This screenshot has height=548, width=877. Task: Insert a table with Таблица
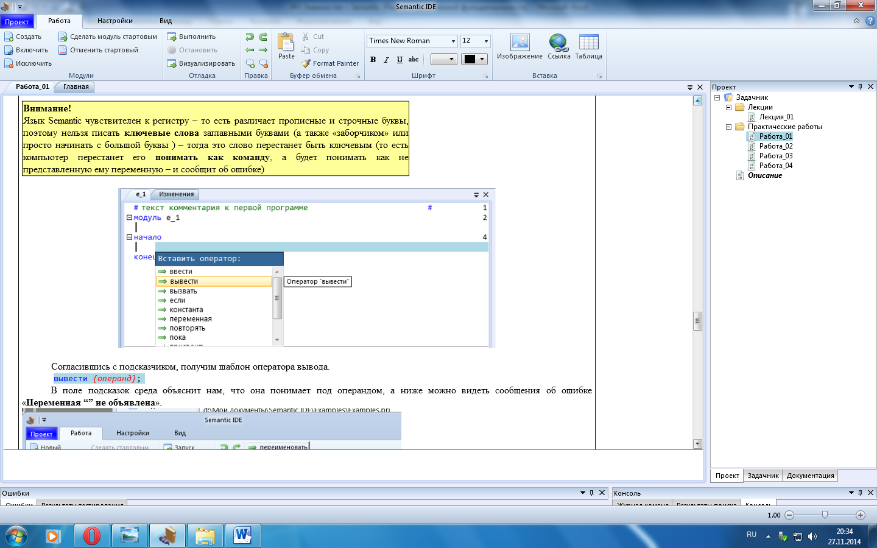pyautogui.click(x=588, y=46)
